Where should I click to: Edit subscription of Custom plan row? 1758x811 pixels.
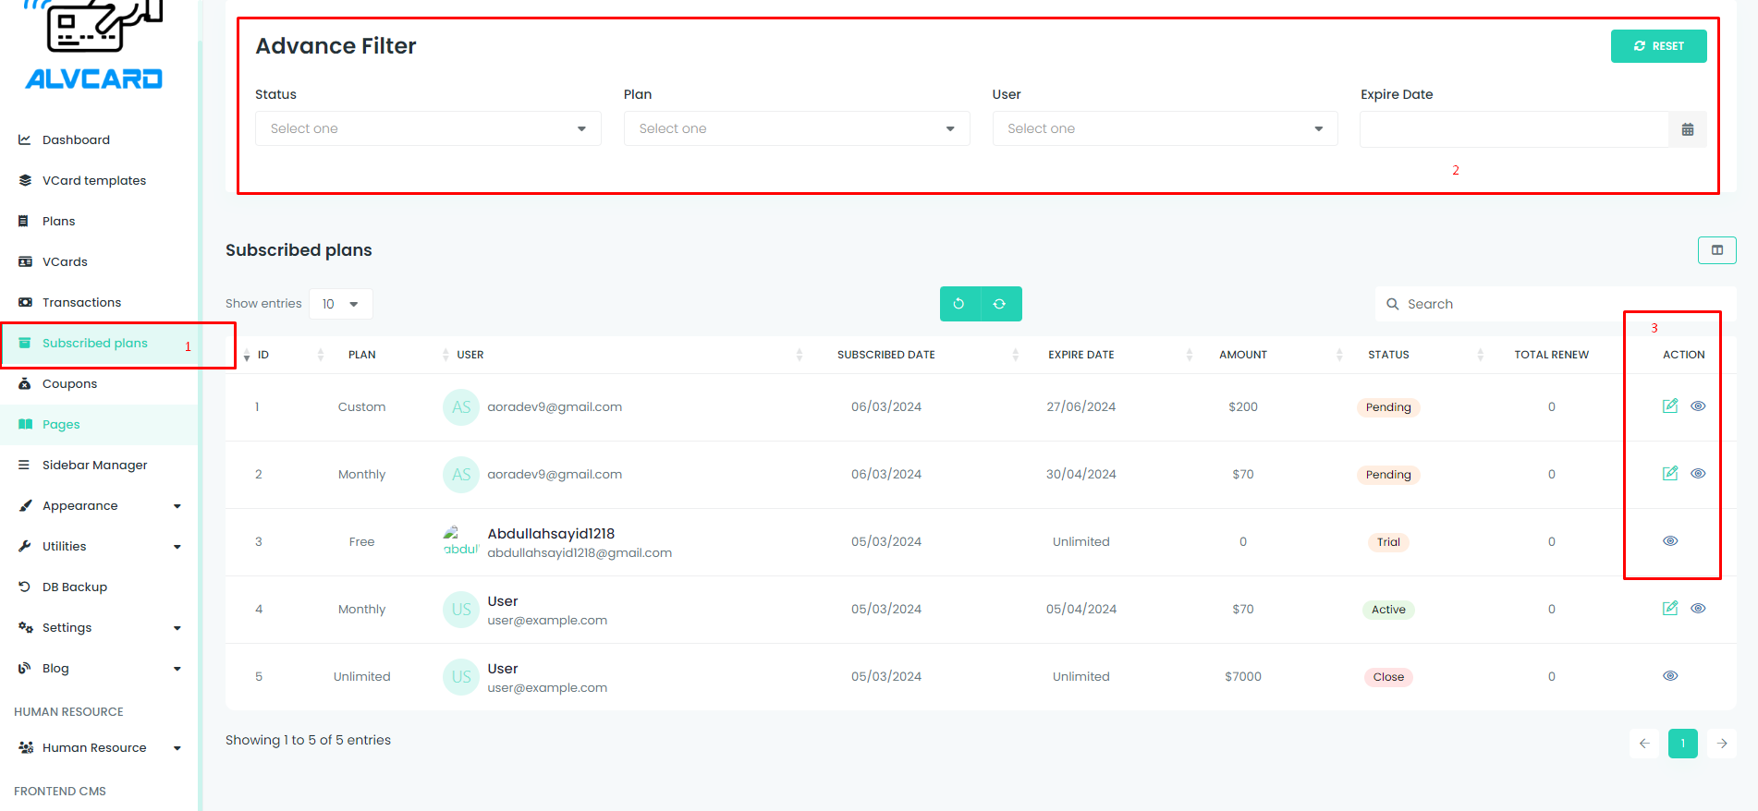point(1670,406)
